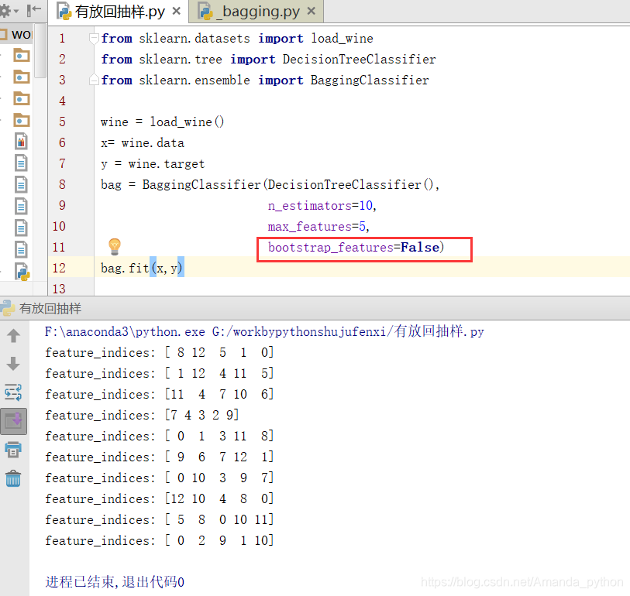The image size is (630, 596).
Task: Click on BaggingClassifier in line 8
Action: [x=201, y=185]
